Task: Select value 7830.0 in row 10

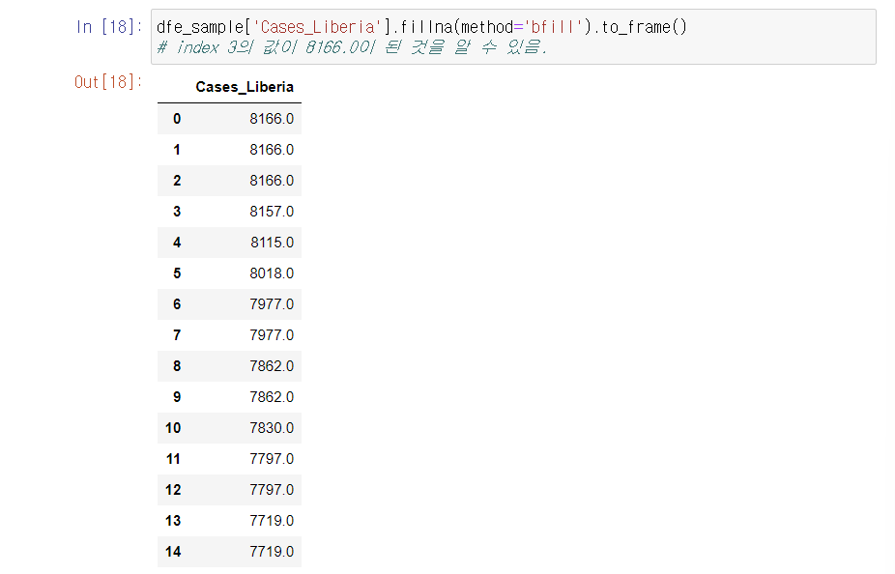Action: [x=272, y=428]
